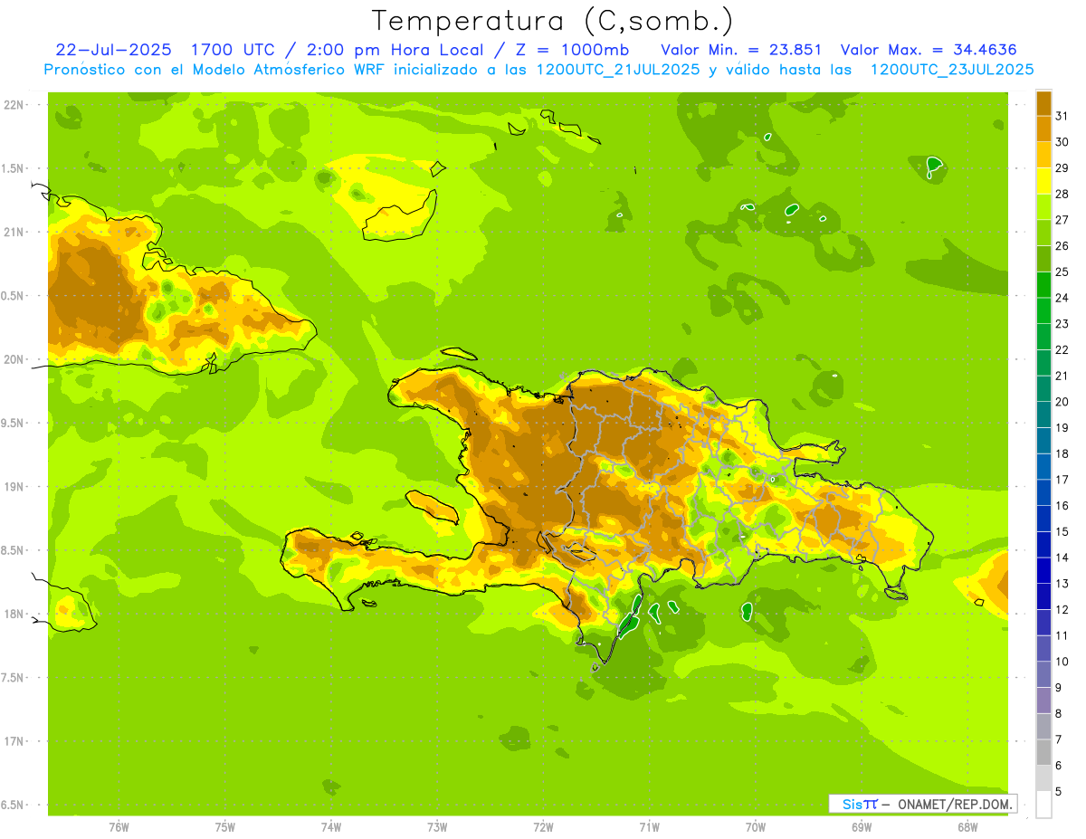Click the "20N" latitude label
This screenshot has height=839, width=1086.
(x=15, y=359)
